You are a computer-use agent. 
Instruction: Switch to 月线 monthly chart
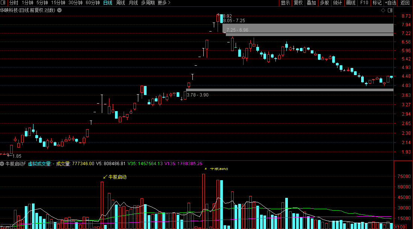tap(133, 3)
